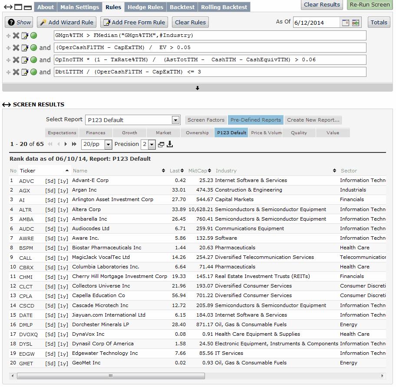Open results in new window icon
Image resolution: width=396 pixels, height=387 pixels.
pos(161,145)
